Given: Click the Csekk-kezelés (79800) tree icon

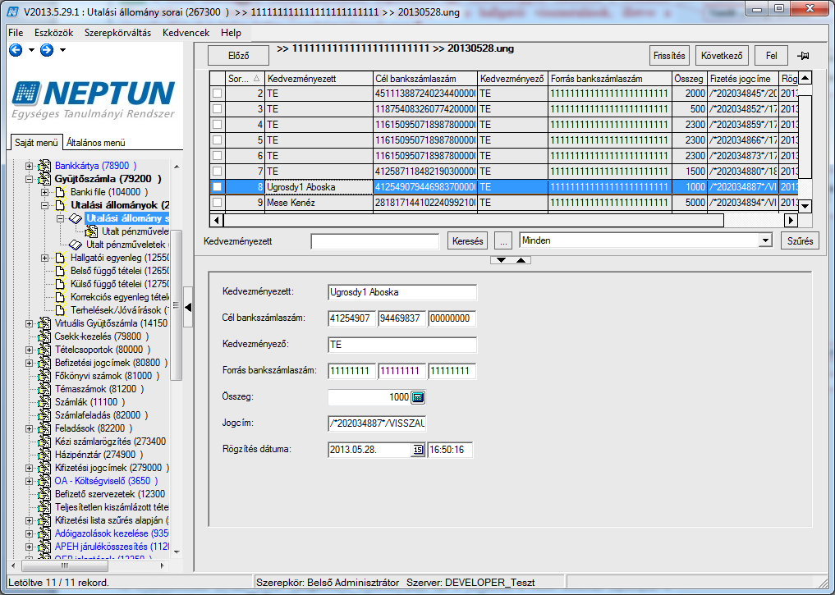Looking at the screenshot, I should click(44, 336).
